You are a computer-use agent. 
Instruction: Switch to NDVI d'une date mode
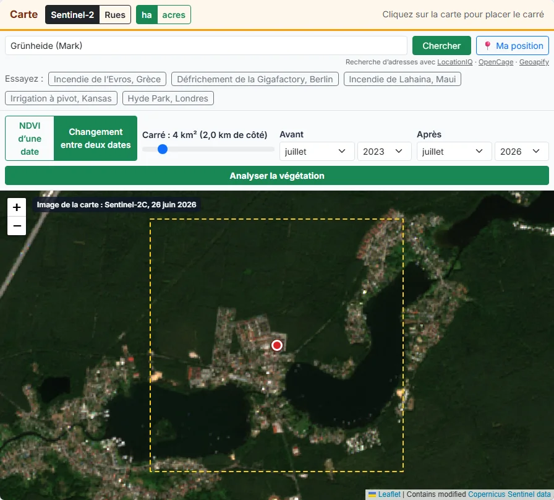30,138
